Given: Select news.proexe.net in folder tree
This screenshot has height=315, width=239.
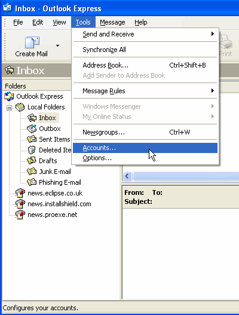Looking at the screenshot, I should 53,215.
